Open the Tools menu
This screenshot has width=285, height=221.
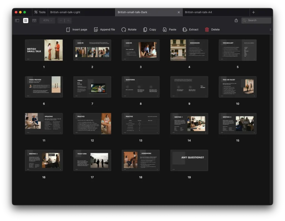tap(40, 12)
